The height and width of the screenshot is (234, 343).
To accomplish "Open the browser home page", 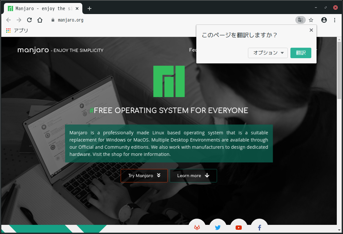I will 40,20.
